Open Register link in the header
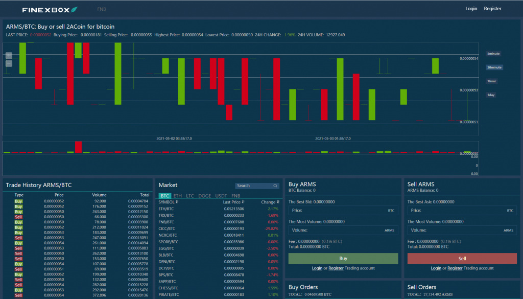 click(492, 9)
